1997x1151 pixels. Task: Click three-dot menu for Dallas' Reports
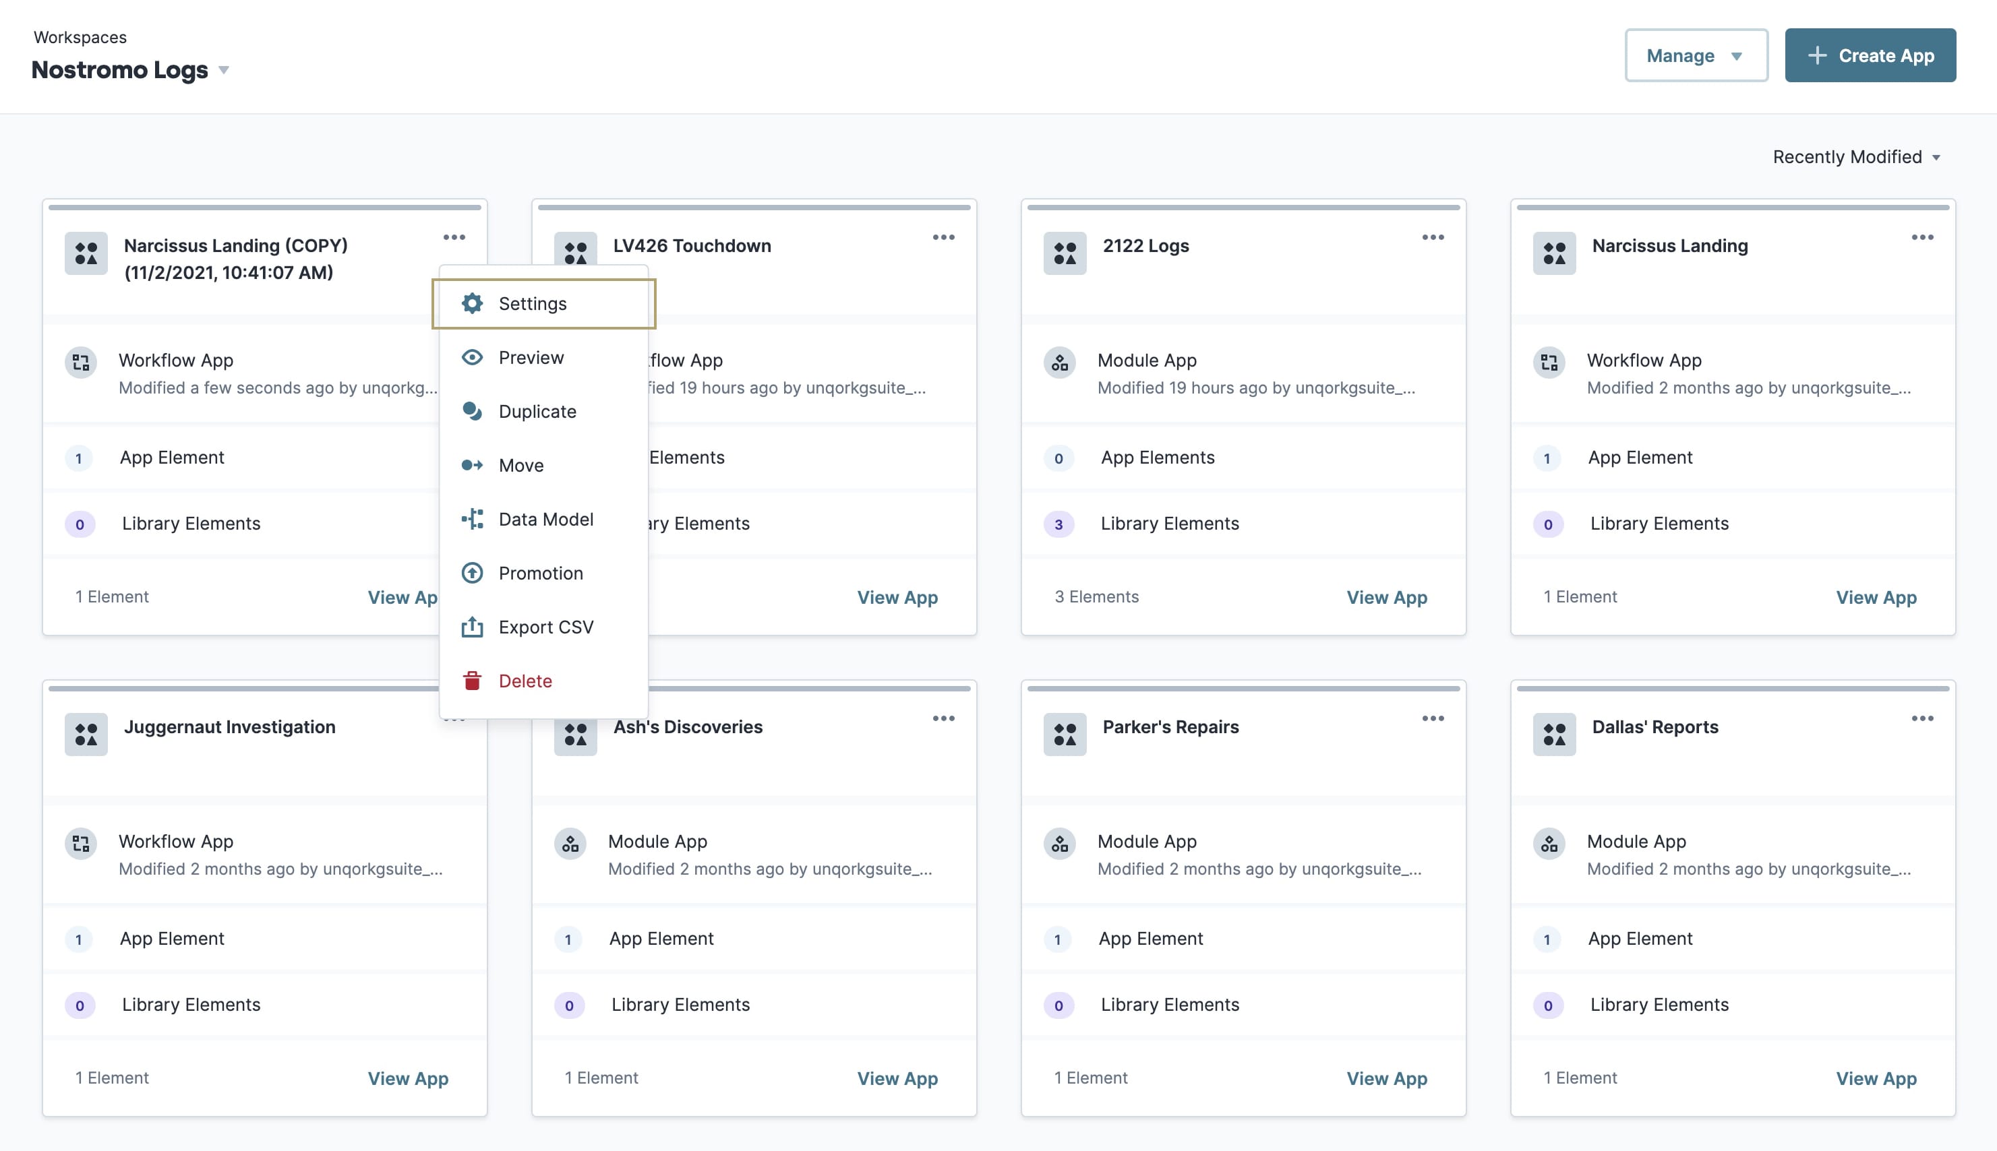coord(1922,718)
